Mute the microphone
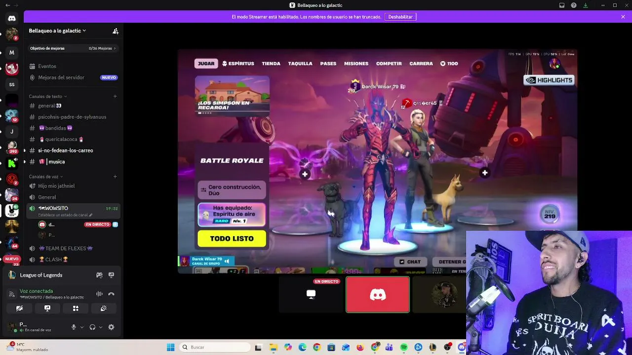The height and width of the screenshot is (355, 632). pos(74,327)
